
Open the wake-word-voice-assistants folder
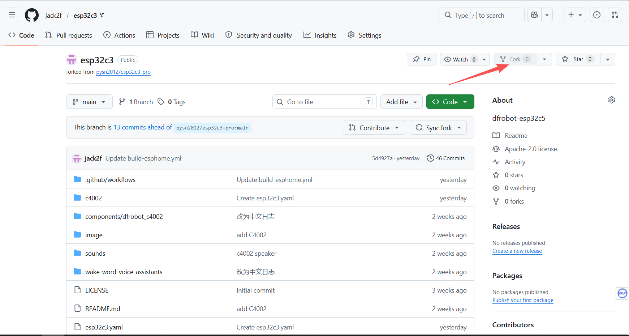coord(124,272)
